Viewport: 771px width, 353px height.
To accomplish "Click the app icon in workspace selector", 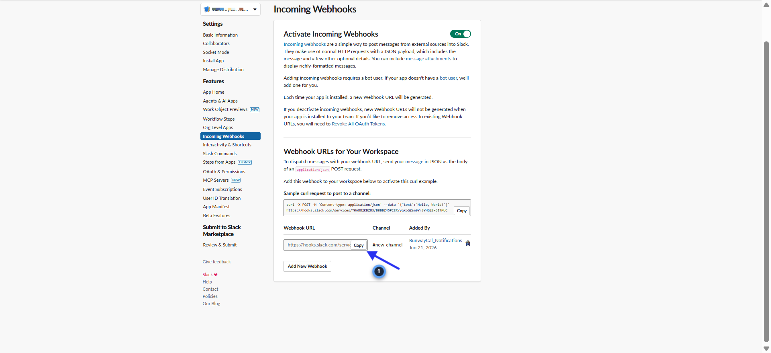I will pyautogui.click(x=207, y=9).
